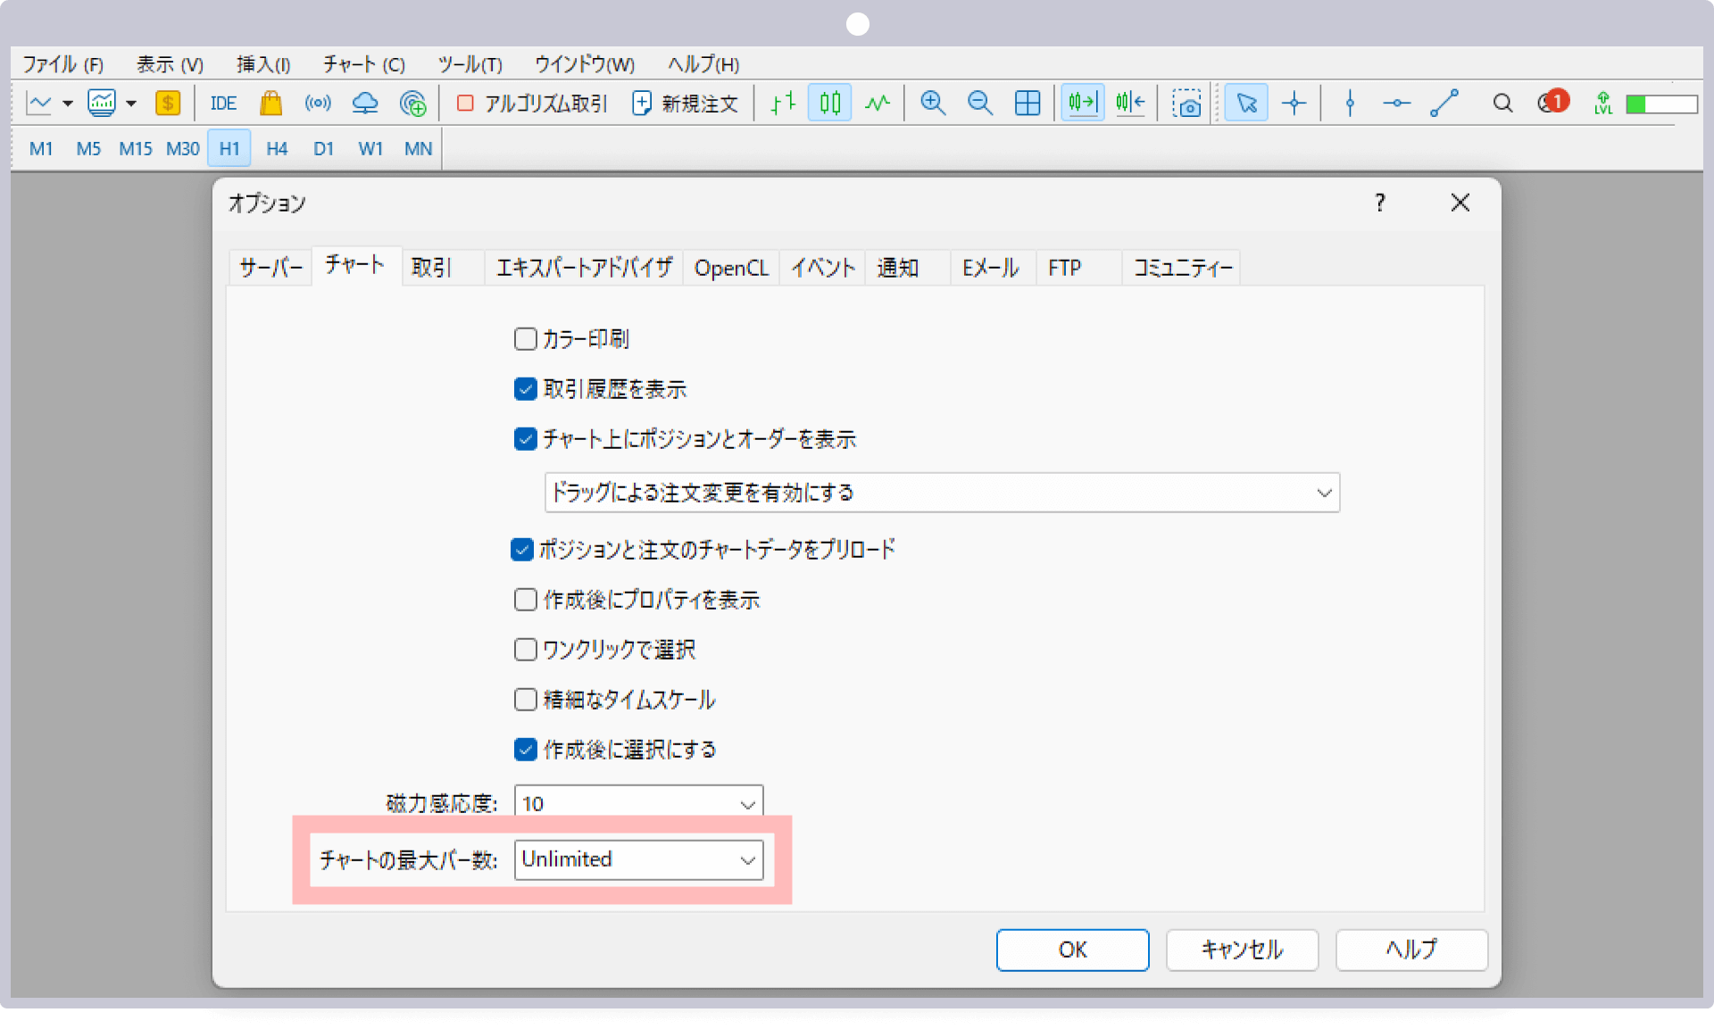Click the green connection progress bar
The image size is (1714, 1029).
pyautogui.click(x=1661, y=104)
